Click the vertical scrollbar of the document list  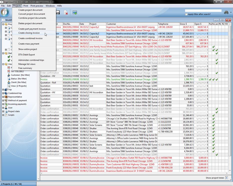pos(230,100)
